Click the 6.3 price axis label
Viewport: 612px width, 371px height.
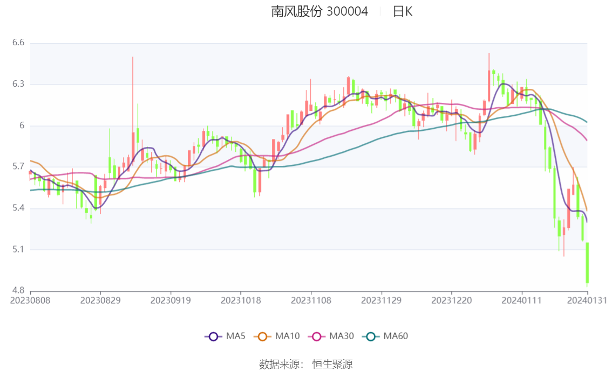pos(18,84)
